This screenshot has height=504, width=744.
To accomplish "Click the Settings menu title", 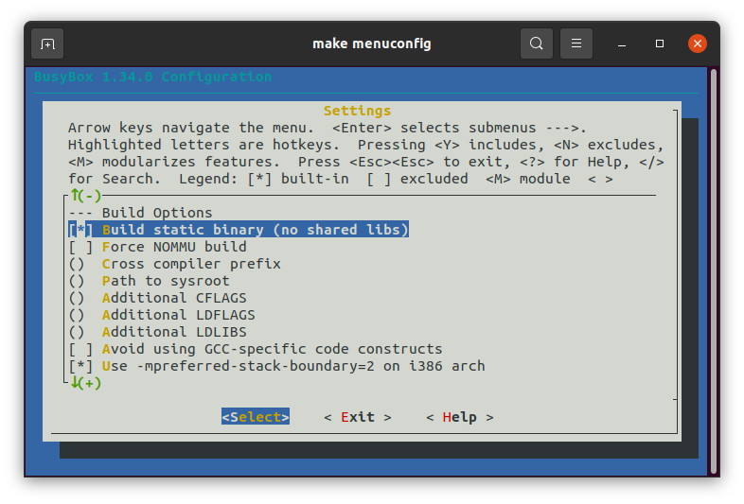I will pyautogui.click(x=357, y=111).
